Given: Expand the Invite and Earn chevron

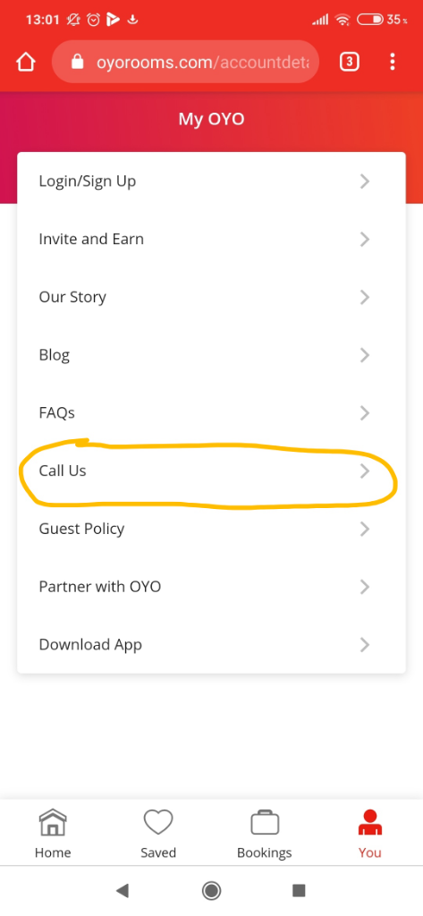Looking at the screenshot, I should [365, 239].
